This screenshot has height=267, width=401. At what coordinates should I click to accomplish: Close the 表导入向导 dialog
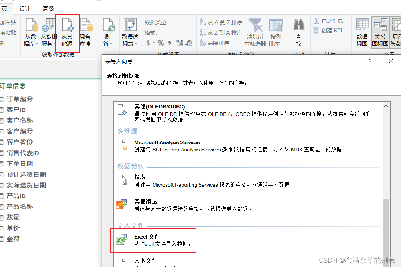(391, 61)
